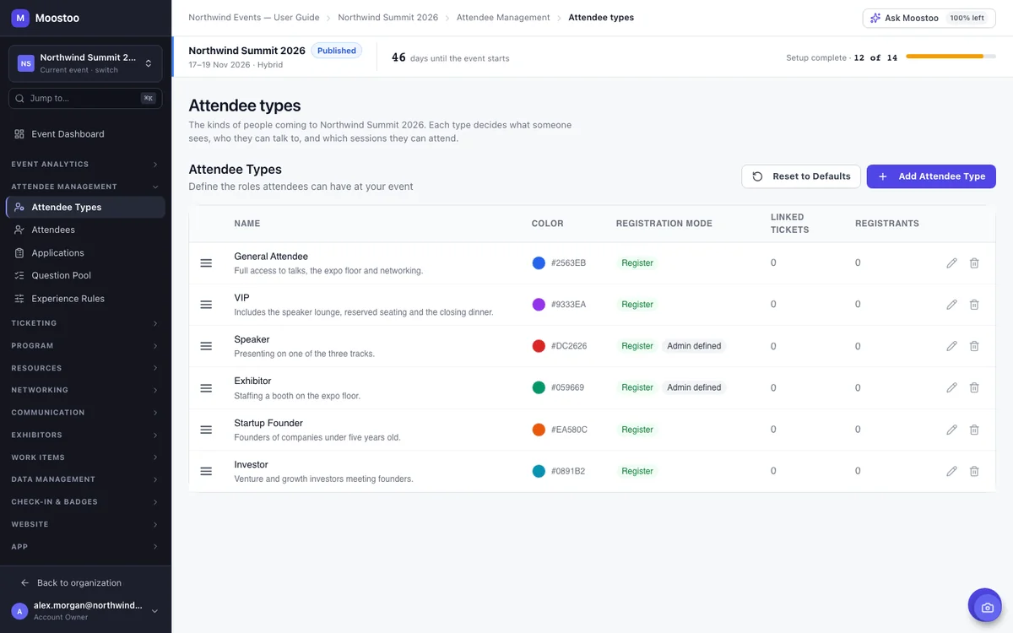This screenshot has width=1013, height=633.
Task: Open Experience Rules in sidebar
Action: click(85, 298)
